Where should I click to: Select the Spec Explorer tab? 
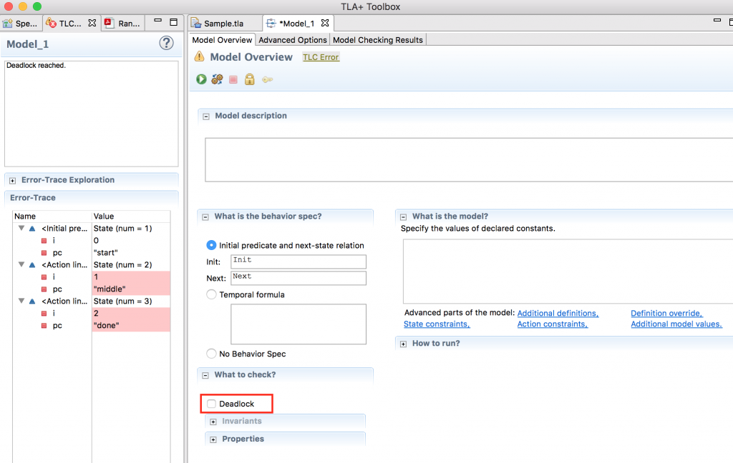pyautogui.click(x=21, y=24)
